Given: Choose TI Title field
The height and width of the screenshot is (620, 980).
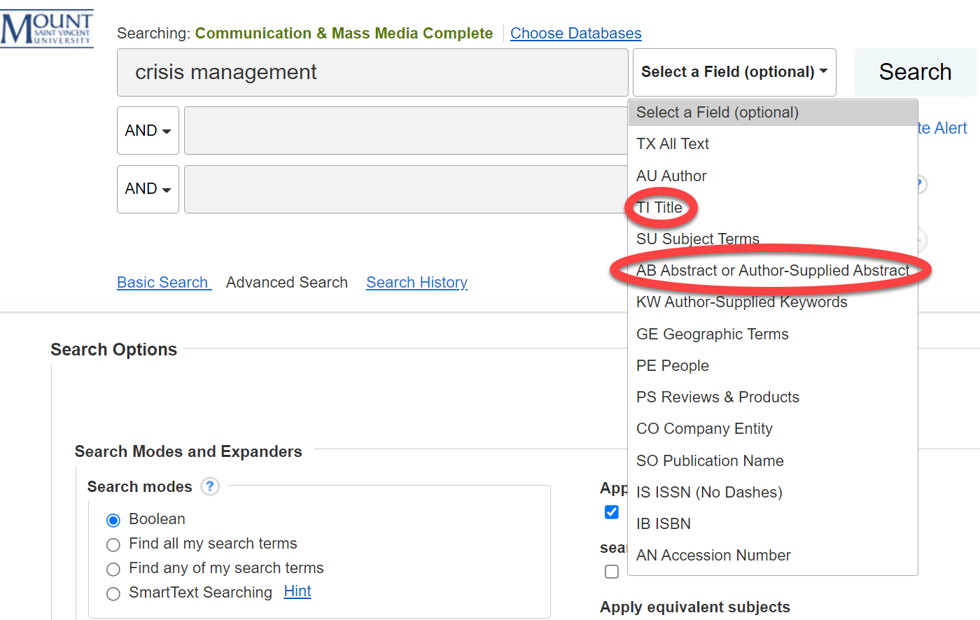Looking at the screenshot, I should pos(773,208).
